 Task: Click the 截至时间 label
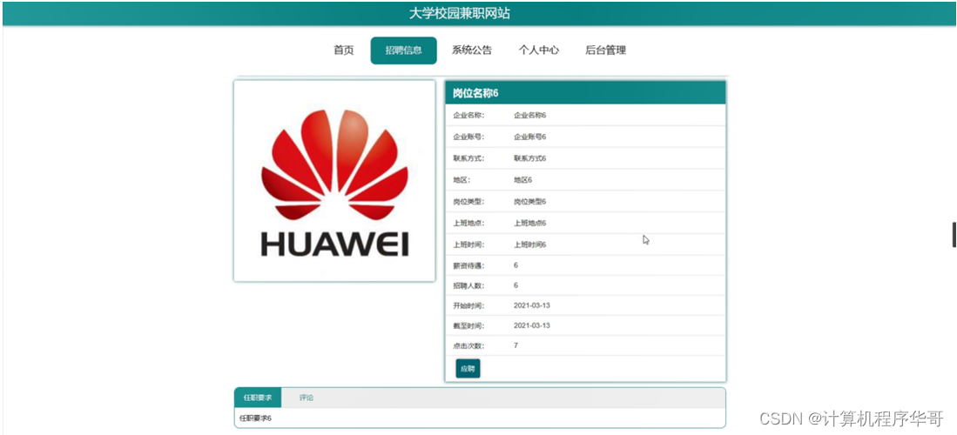pos(468,325)
